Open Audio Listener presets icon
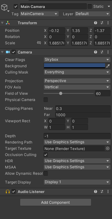Screen dimensions: 112x219 coord(102,191)
